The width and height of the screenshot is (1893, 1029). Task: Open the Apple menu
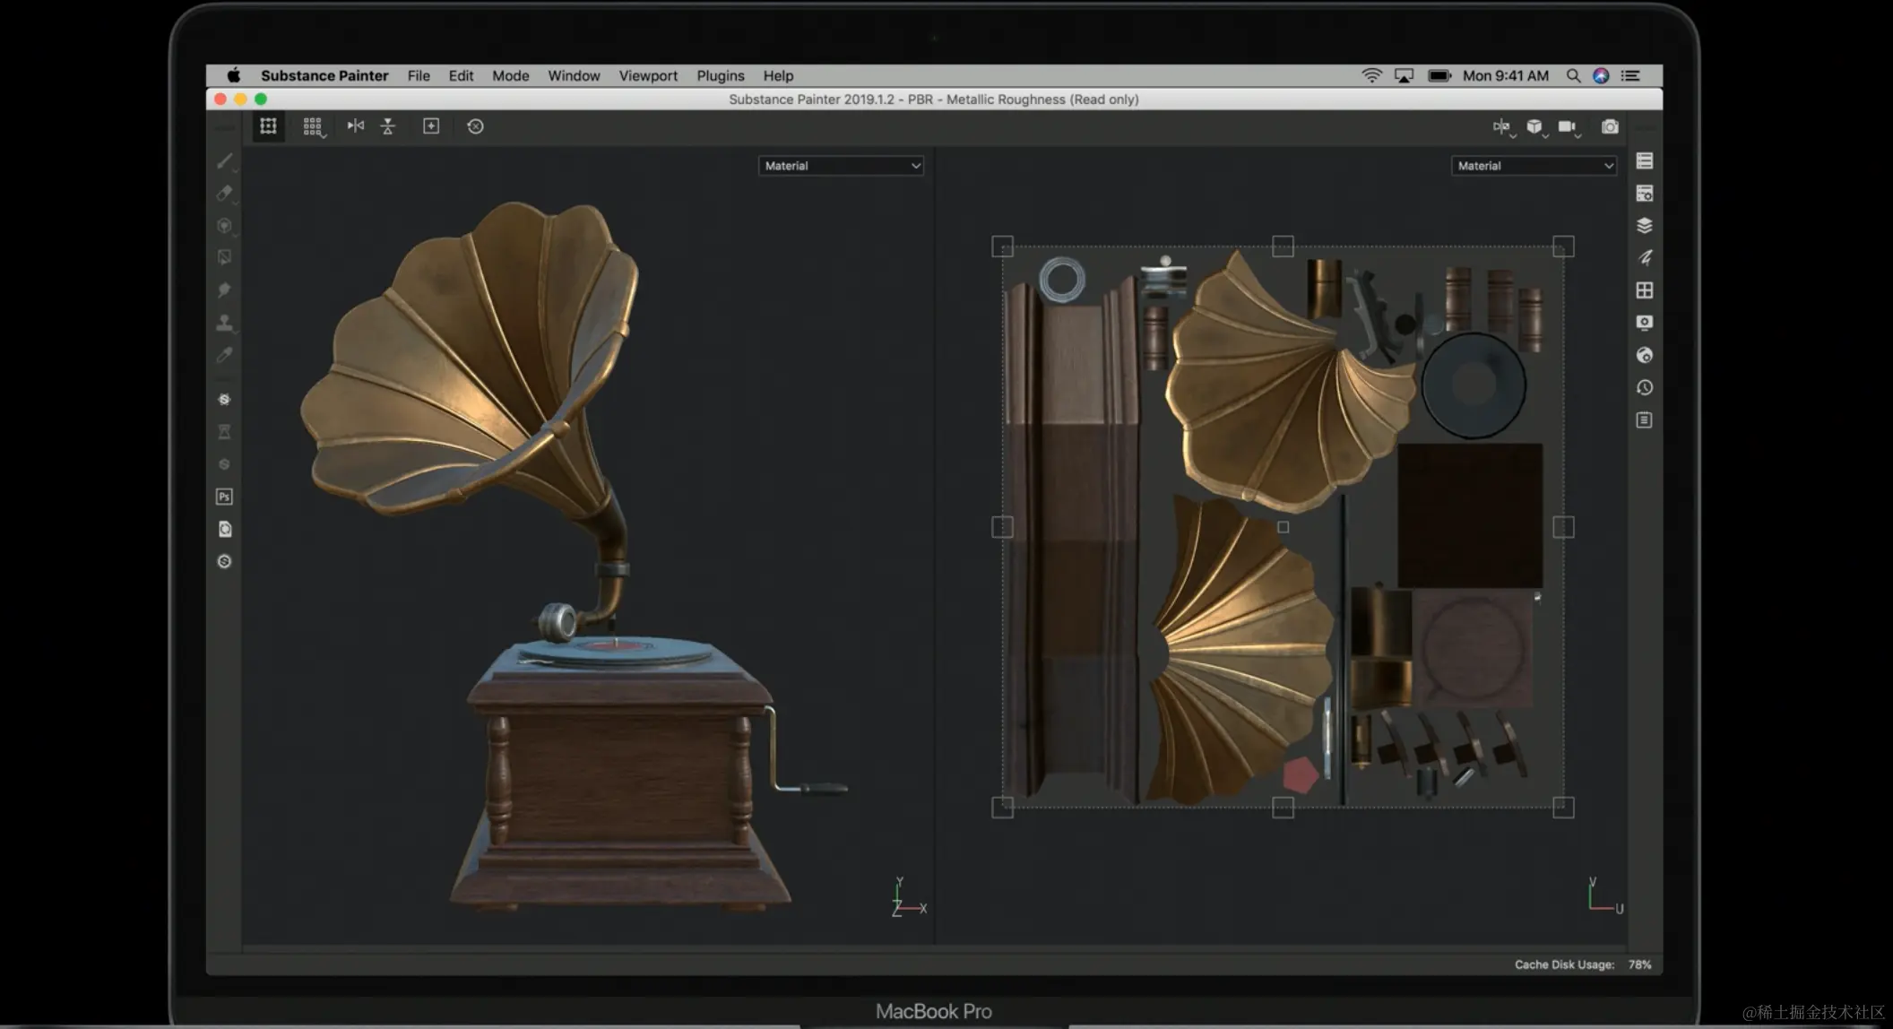coord(233,75)
